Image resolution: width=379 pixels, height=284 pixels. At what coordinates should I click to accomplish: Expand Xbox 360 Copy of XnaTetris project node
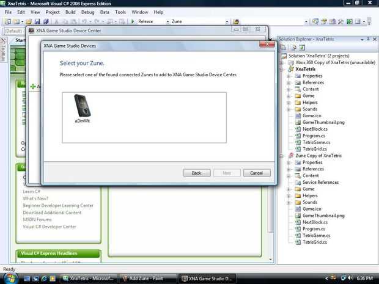[281, 62]
